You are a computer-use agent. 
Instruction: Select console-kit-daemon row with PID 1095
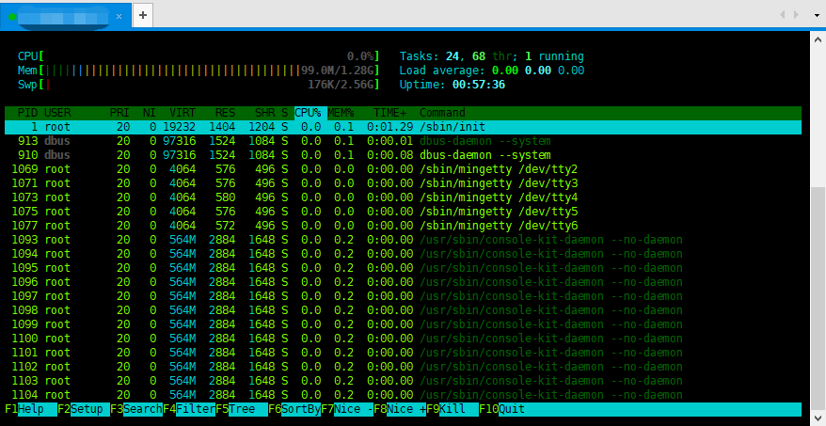(403, 268)
